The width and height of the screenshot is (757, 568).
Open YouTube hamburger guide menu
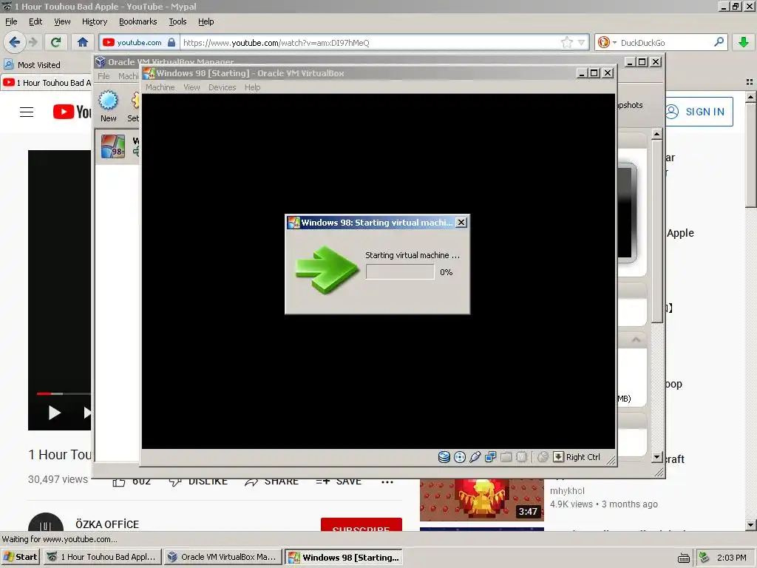[27, 112]
